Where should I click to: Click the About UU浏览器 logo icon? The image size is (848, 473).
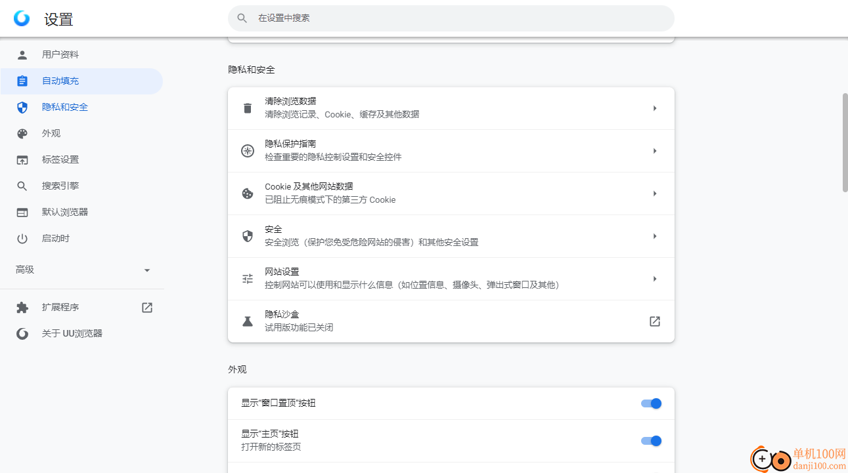click(x=22, y=333)
